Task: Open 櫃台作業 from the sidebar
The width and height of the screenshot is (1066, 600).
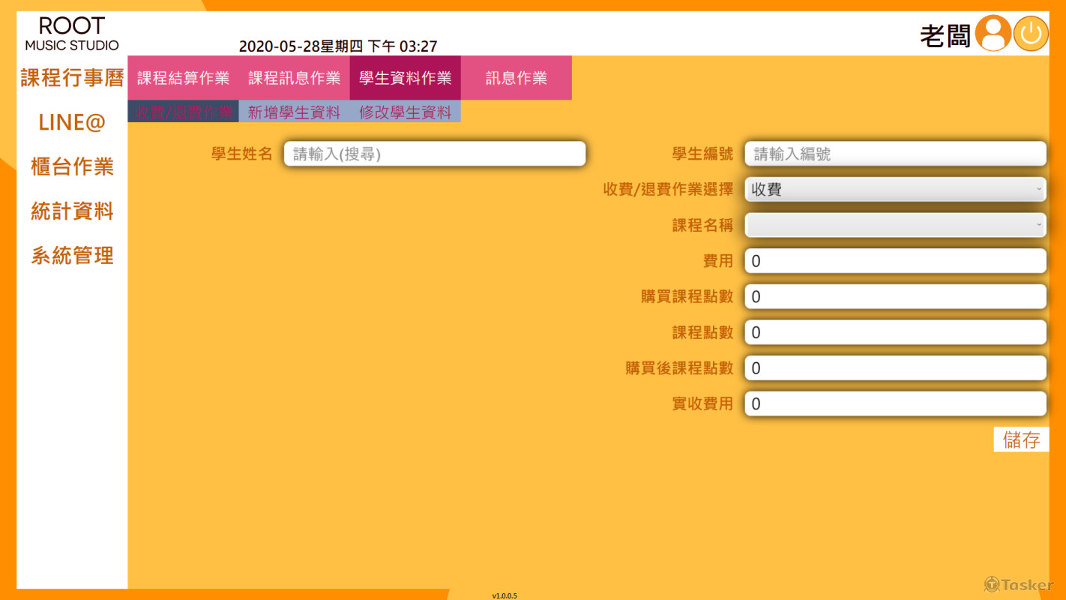Action: tap(72, 166)
